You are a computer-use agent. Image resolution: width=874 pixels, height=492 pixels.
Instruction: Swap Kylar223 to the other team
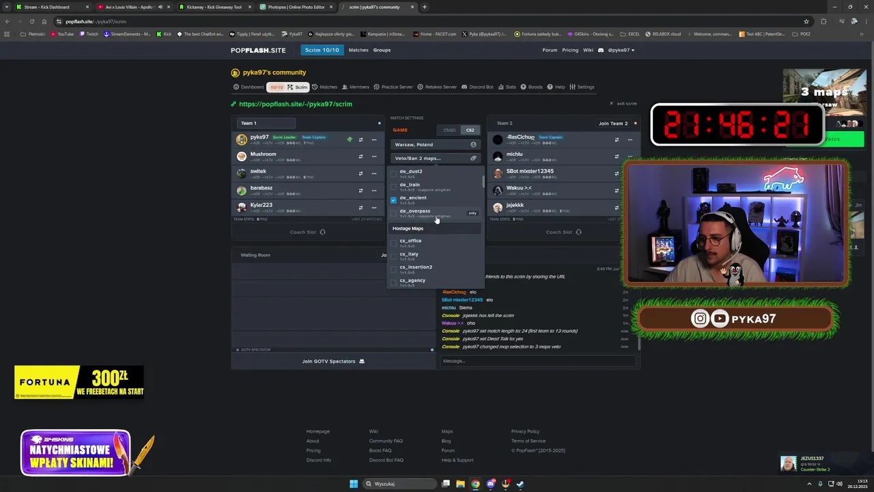361,208
